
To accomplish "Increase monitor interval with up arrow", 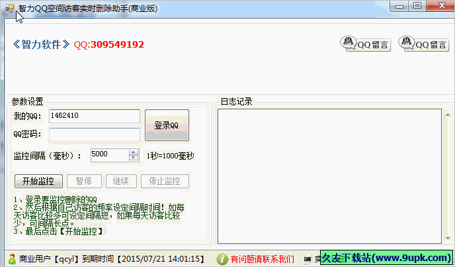I will [134, 152].
